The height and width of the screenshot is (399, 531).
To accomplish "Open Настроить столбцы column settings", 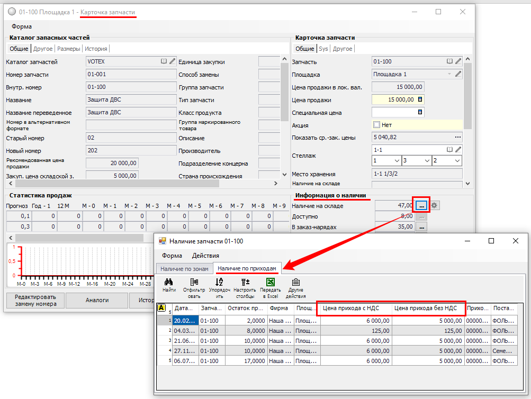I will (x=245, y=282).
